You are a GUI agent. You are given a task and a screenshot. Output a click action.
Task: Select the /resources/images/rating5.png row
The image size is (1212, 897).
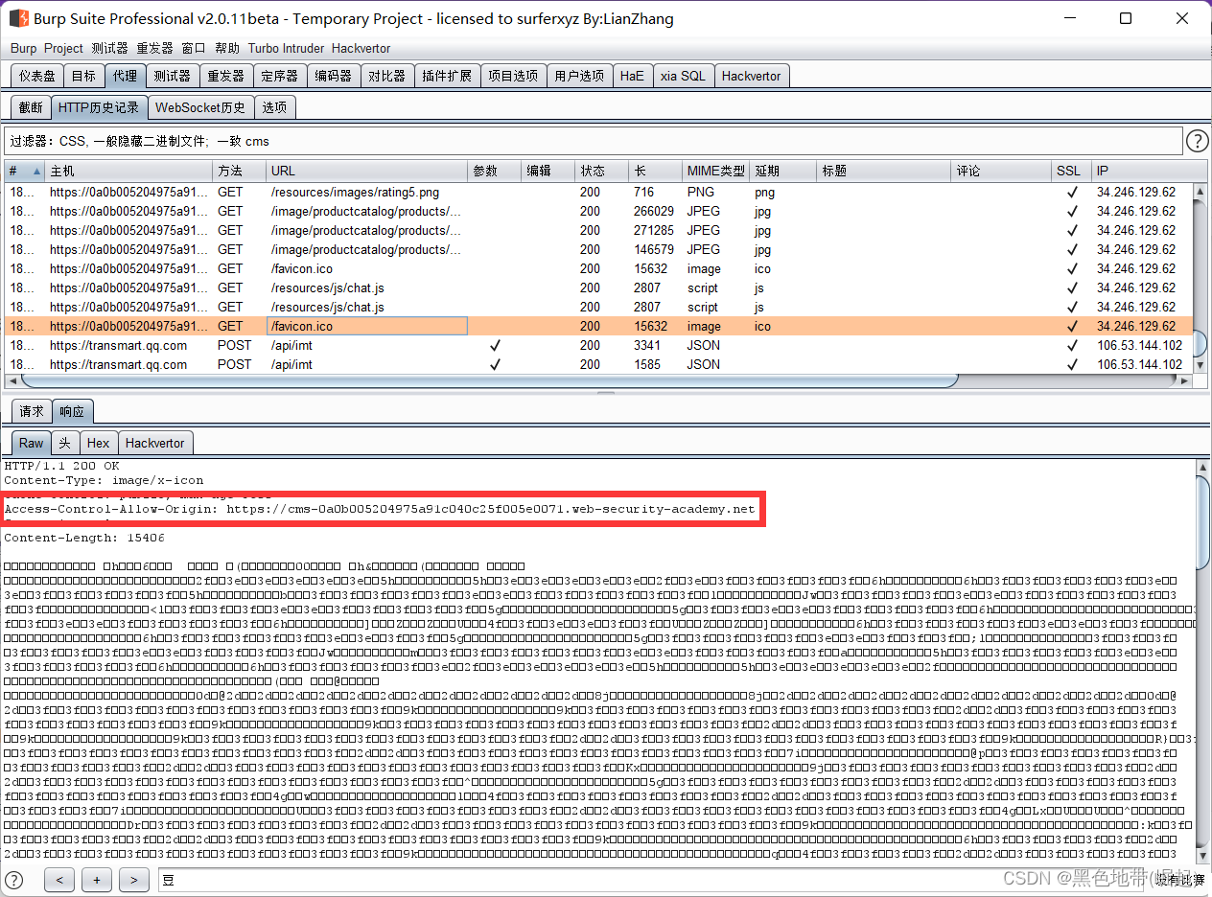[x=599, y=192]
